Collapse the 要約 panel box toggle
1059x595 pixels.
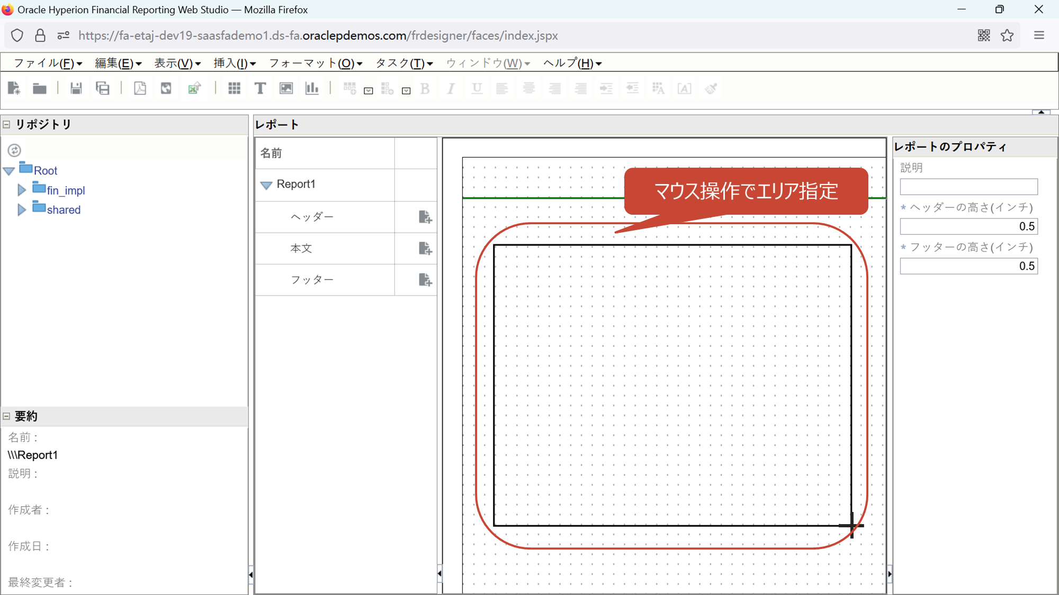click(x=7, y=416)
